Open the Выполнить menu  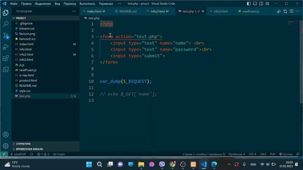click(x=87, y=4)
